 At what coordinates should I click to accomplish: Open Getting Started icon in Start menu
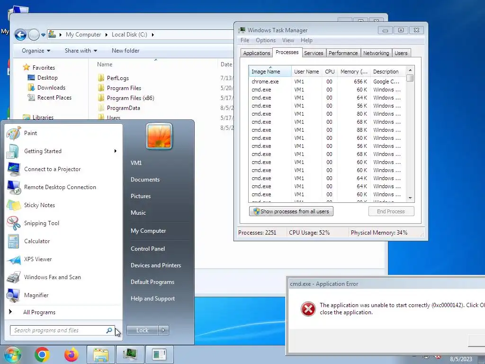[13, 151]
